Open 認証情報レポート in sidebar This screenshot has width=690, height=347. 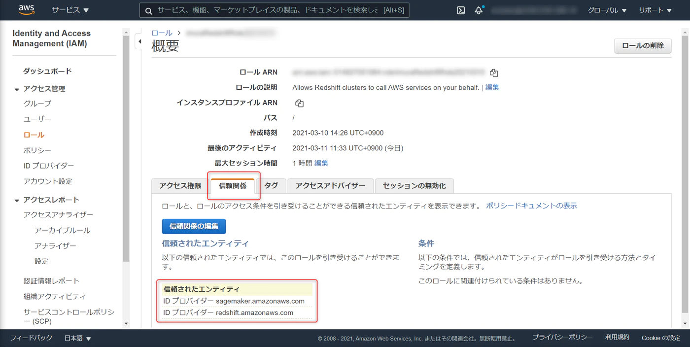[51, 281]
